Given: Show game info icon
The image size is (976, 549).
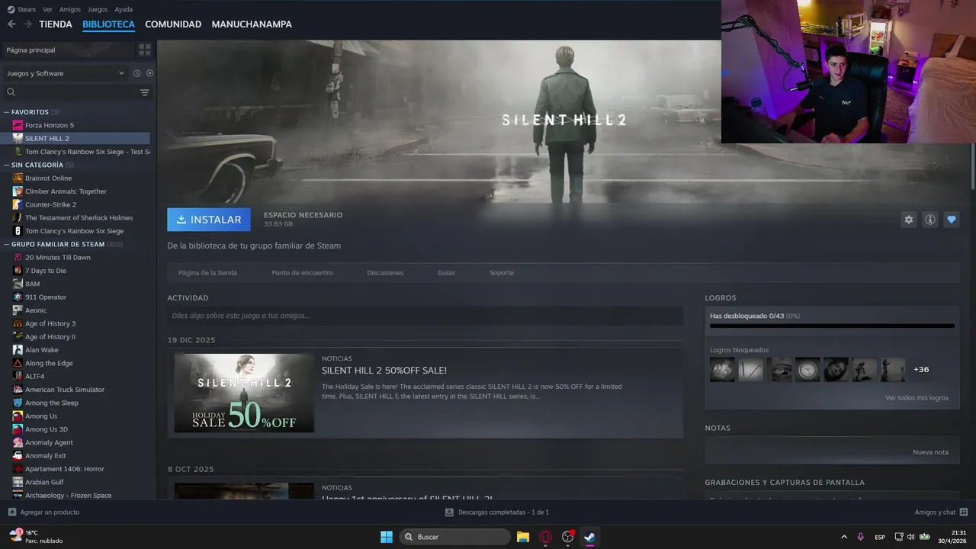Looking at the screenshot, I should tap(930, 220).
